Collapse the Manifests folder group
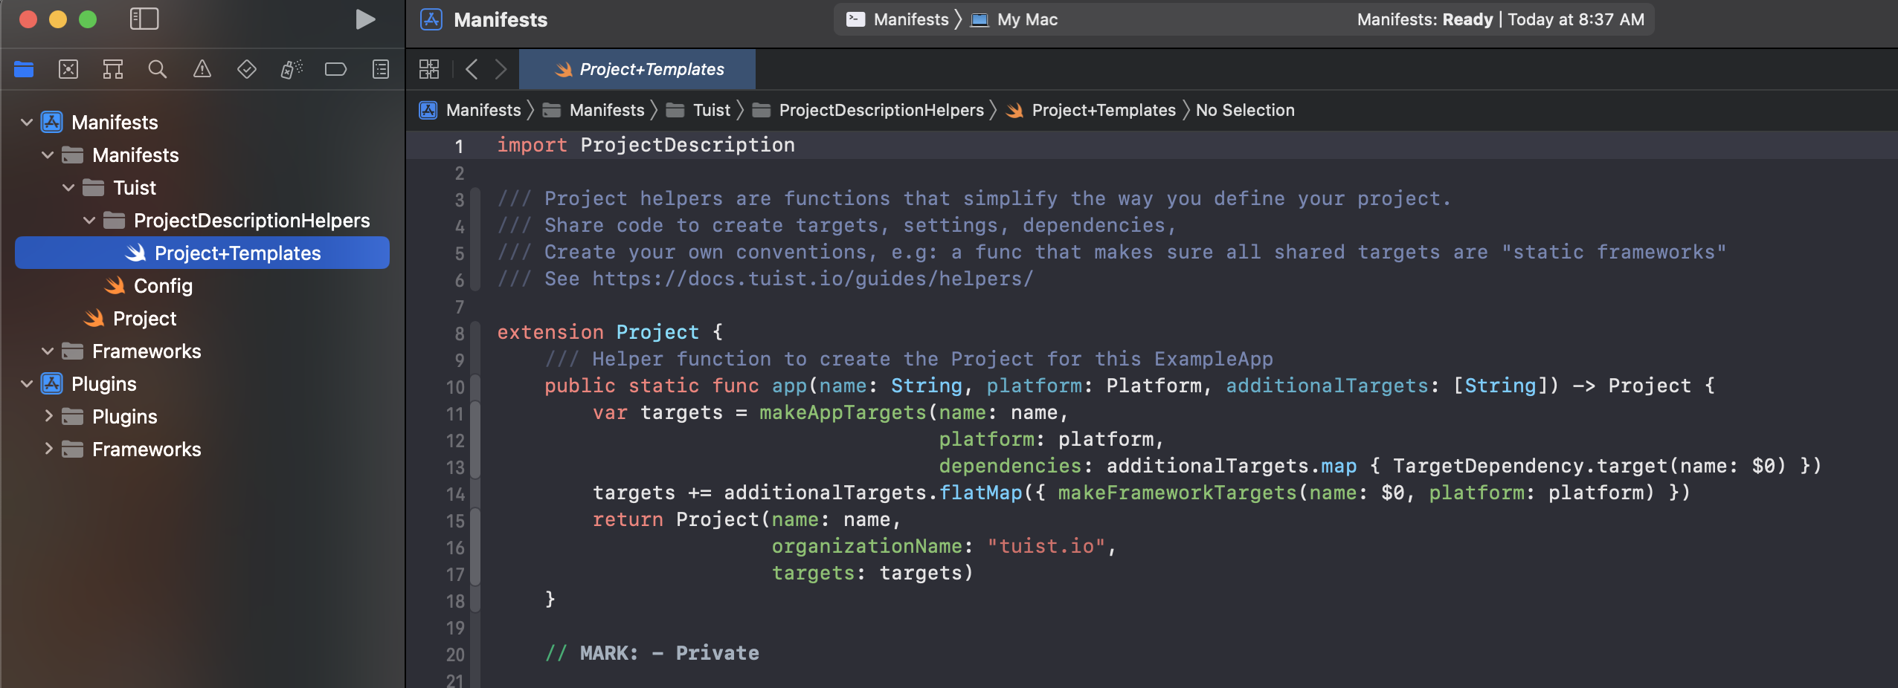1898x688 pixels. click(48, 155)
